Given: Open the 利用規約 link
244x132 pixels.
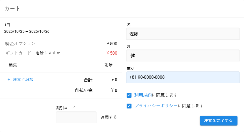Looking at the screenshot, I should pyautogui.click(x=143, y=95).
